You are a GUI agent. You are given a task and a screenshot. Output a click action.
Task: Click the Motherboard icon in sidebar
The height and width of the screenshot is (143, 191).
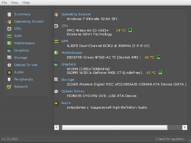coord(9,43)
